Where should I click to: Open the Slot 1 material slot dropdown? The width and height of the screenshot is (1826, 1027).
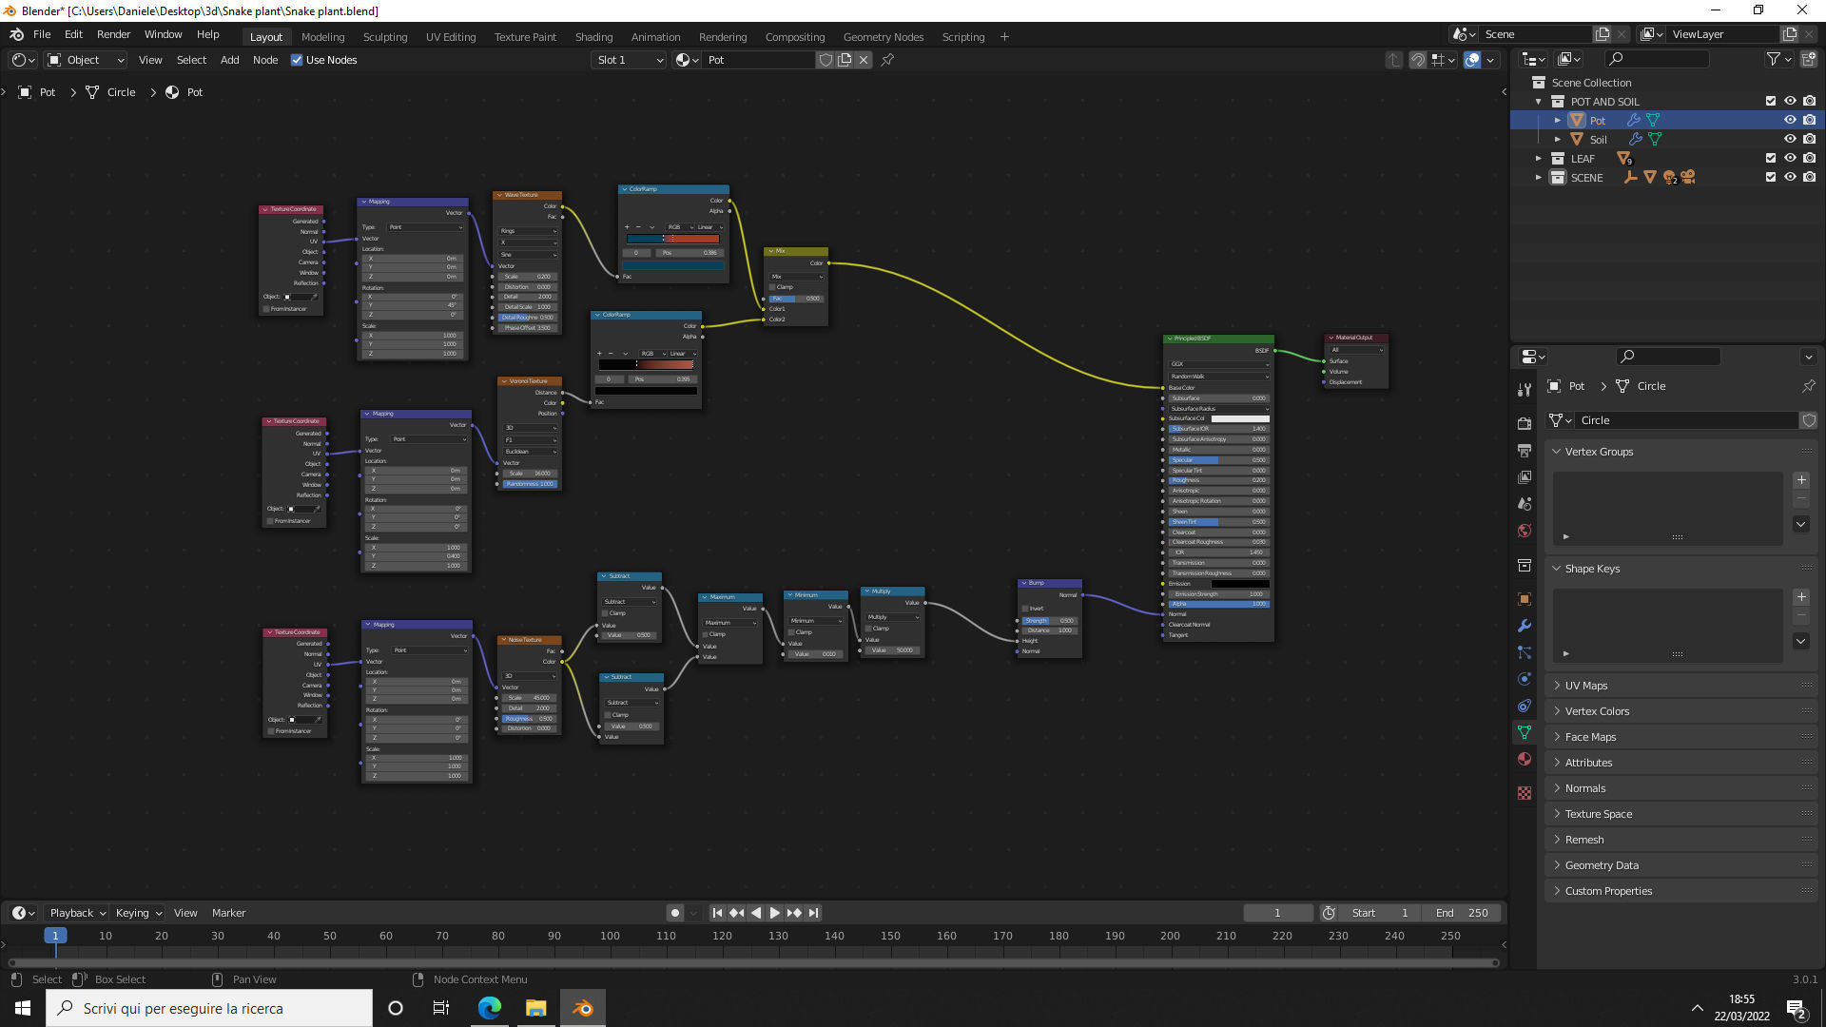[629, 60]
